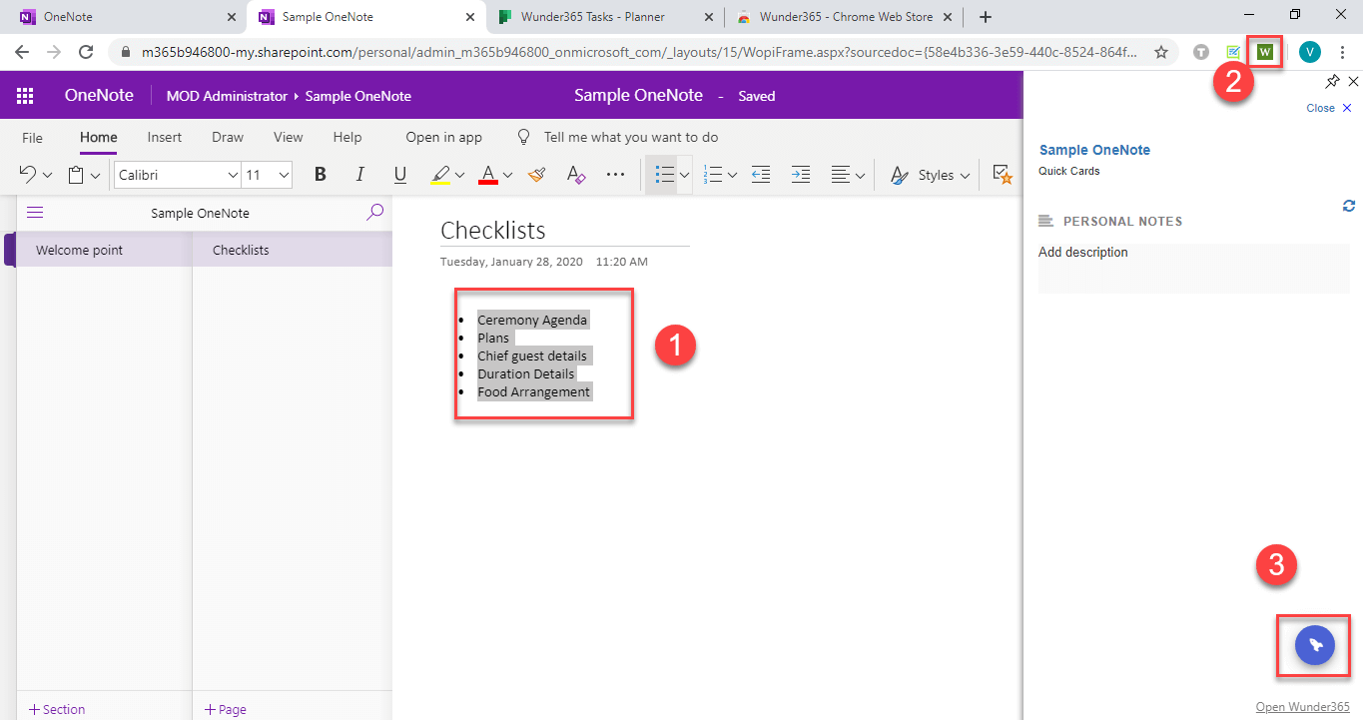The width and height of the screenshot is (1363, 720).
Task: Open a new Chrome tab
Action: 986,17
